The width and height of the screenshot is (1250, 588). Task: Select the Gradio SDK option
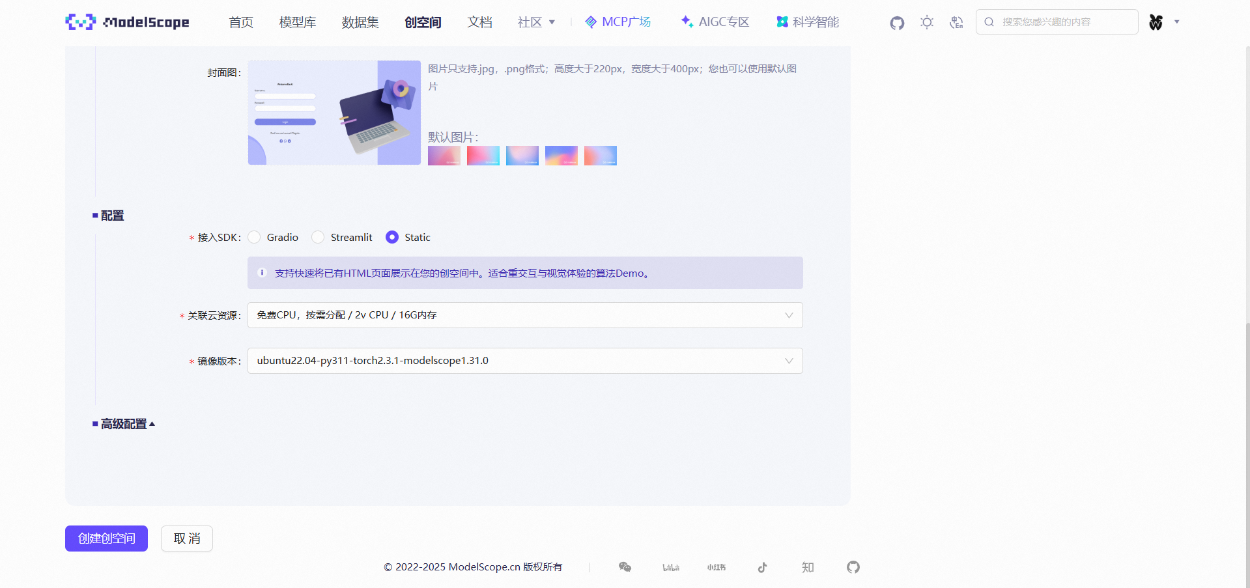coord(255,237)
